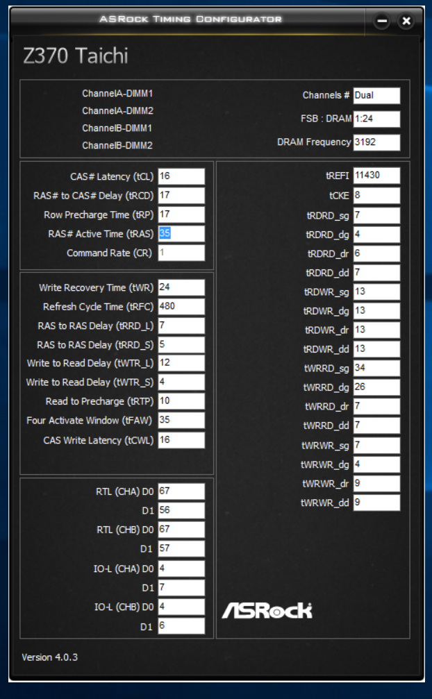The height and width of the screenshot is (699, 432).
Task: Close the ASRock Timing Configurator window
Action: point(406,21)
